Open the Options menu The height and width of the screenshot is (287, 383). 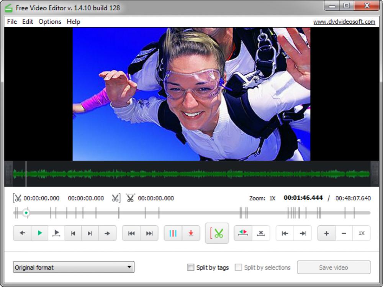point(49,22)
